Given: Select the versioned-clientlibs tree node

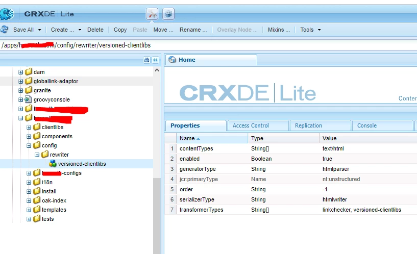Looking at the screenshot, I should (82, 164).
